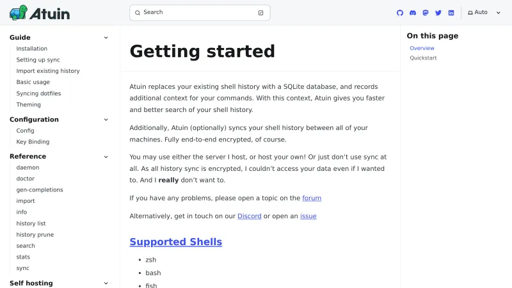The width and height of the screenshot is (512, 288).
Task: Collapse the Reference sidebar section
Action: [106, 157]
